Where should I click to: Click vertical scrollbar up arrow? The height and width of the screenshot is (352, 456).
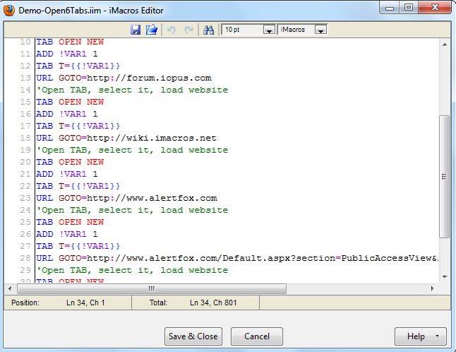pyautogui.click(x=445, y=45)
